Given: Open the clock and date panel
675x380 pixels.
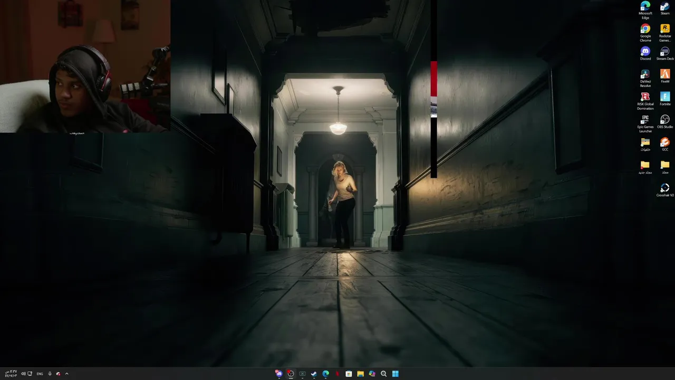Looking at the screenshot, I should coord(11,374).
